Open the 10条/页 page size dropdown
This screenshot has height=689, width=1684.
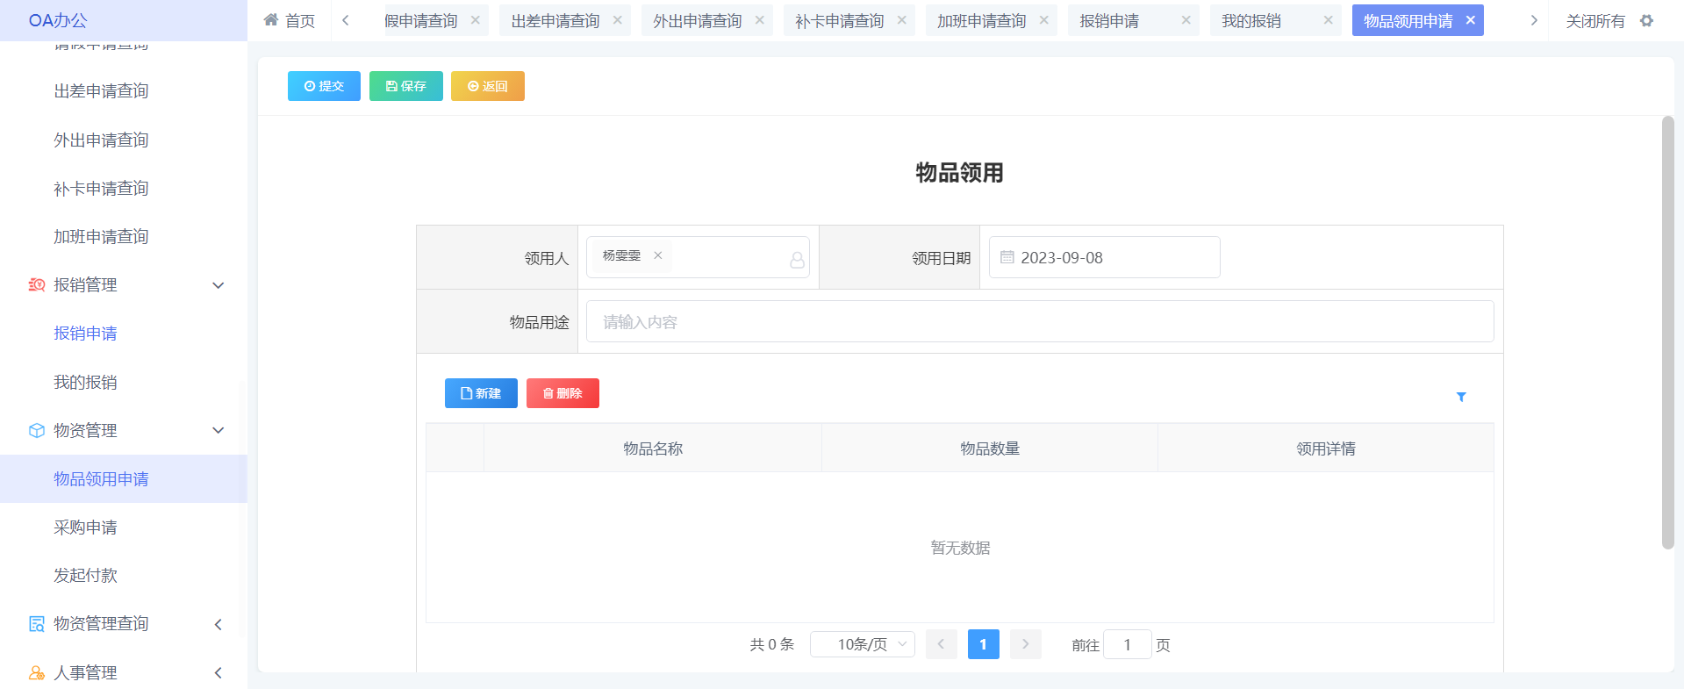pyautogui.click(x=862, y=644)
